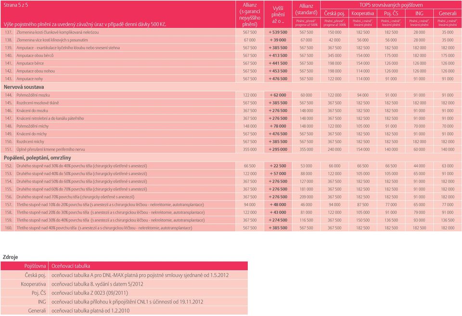Click the '+295 000' value in row 151

tap(278, 149)
